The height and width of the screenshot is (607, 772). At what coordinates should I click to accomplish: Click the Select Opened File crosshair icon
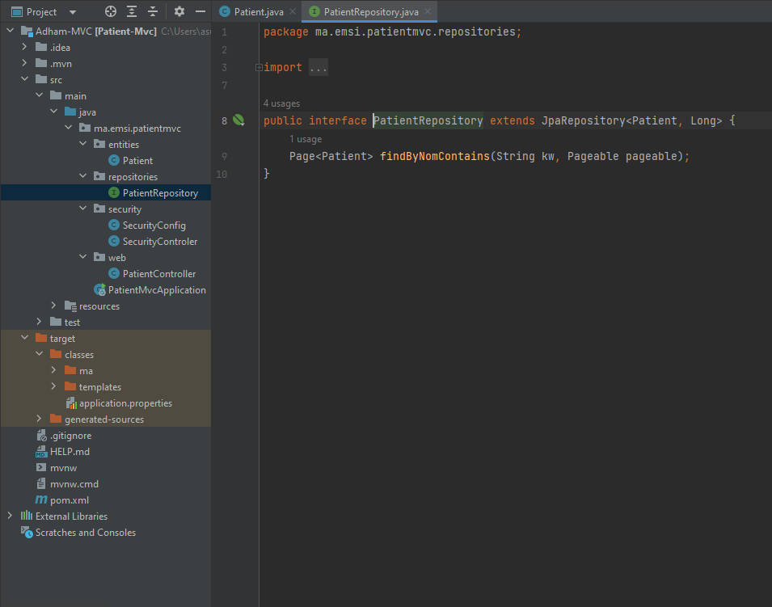tap(110, 11)
